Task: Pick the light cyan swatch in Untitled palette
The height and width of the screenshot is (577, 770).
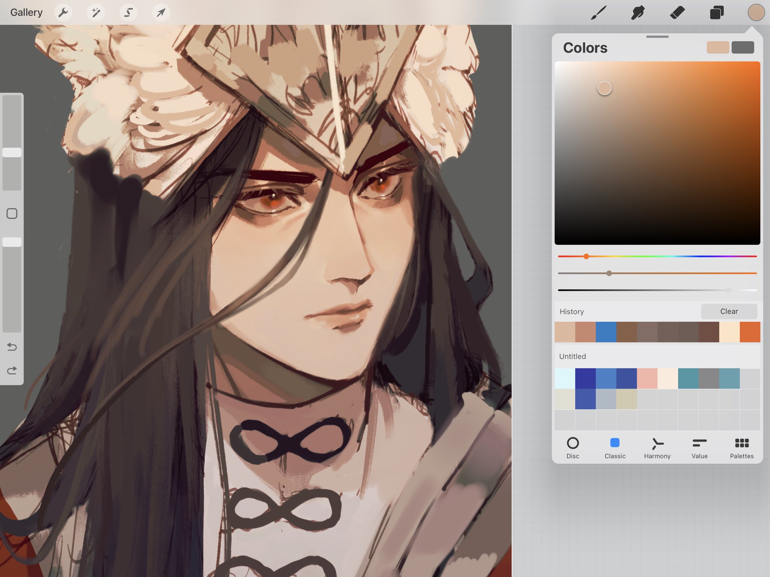Action: click(565, 379)
